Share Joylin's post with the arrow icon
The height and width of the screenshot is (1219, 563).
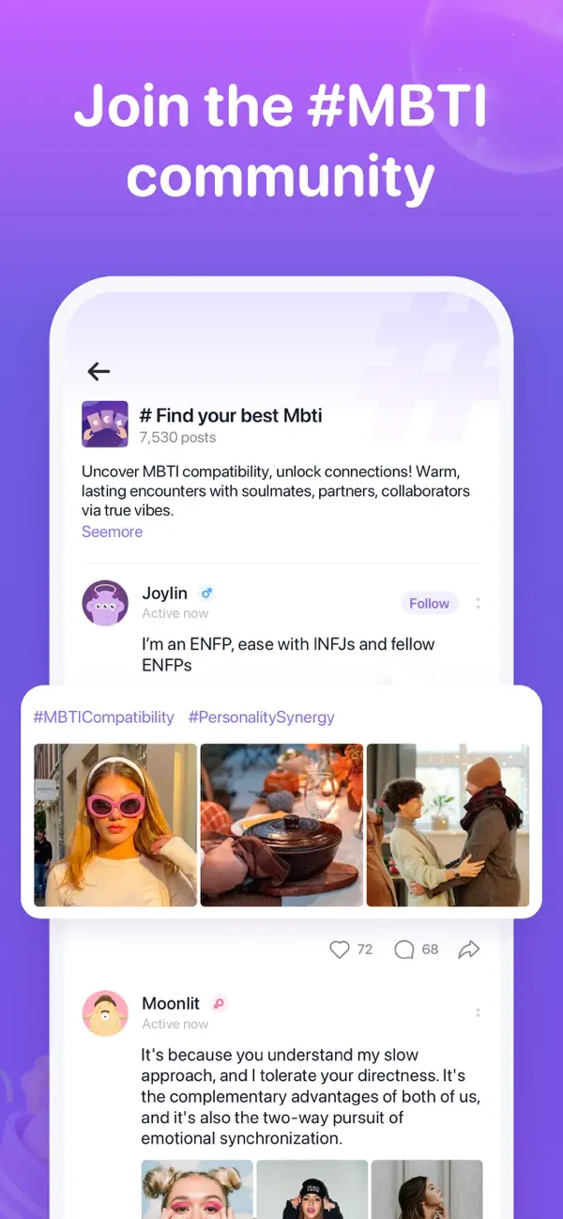pos(469,949)
